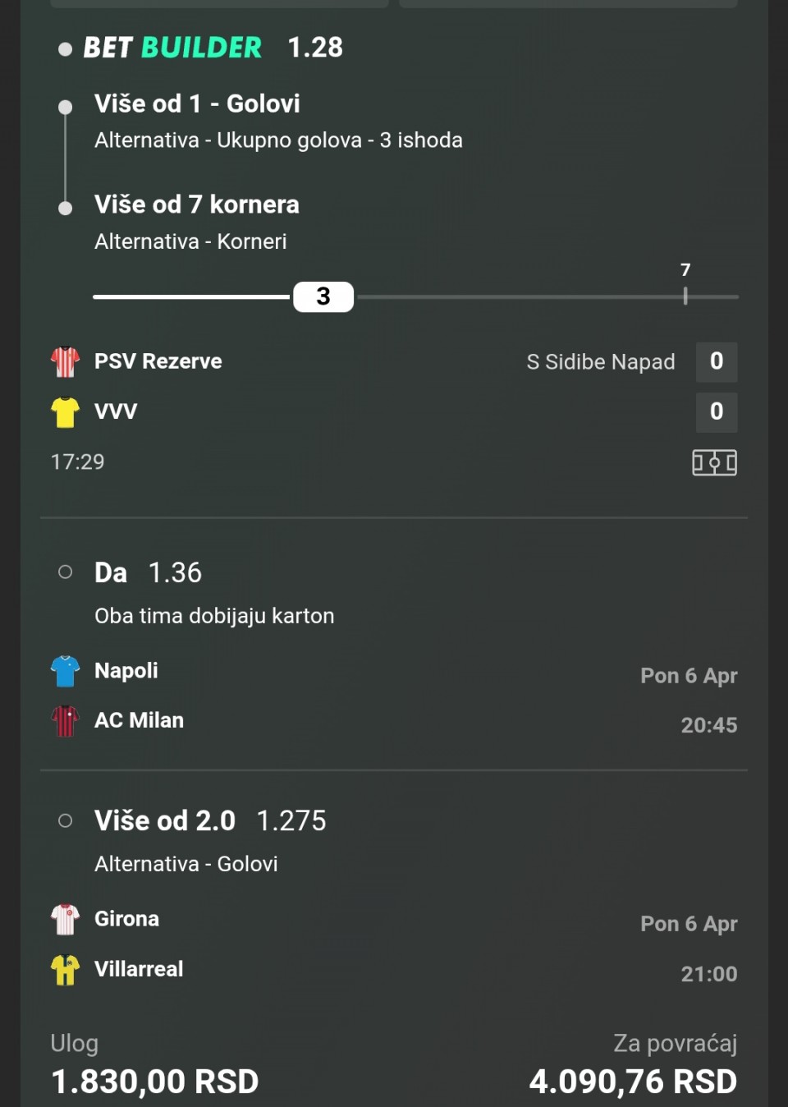
Task: Click the 7 corners target marker
Action: pyautogui.click(x=685, y=295)
